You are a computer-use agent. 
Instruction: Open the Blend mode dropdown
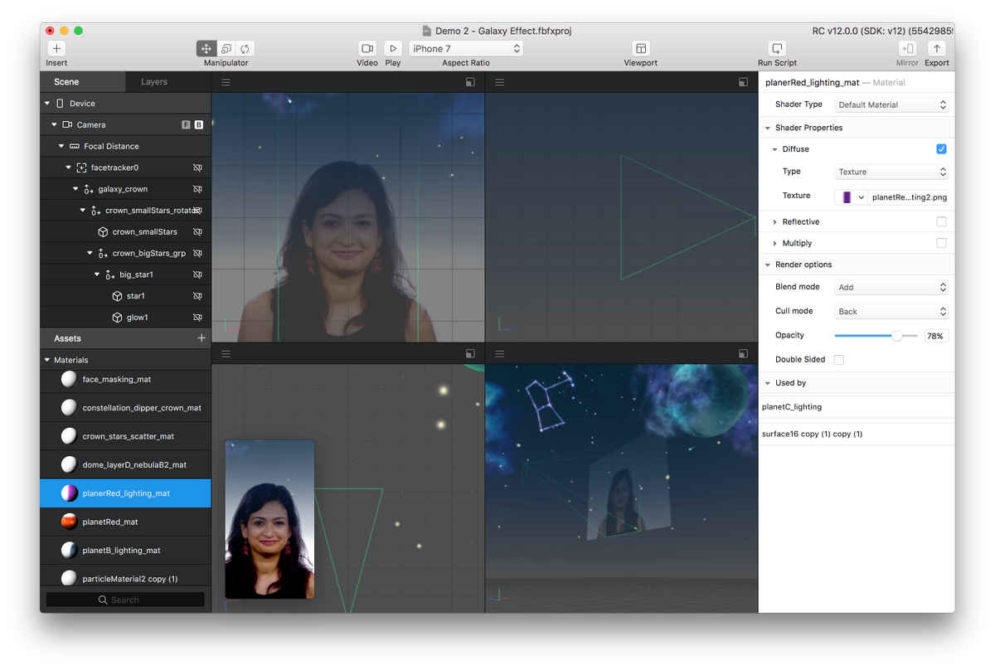tap(891, 287)
